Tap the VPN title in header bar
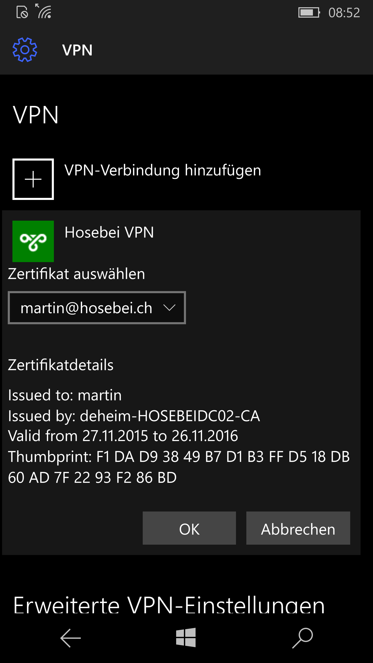 click(77, 50)
